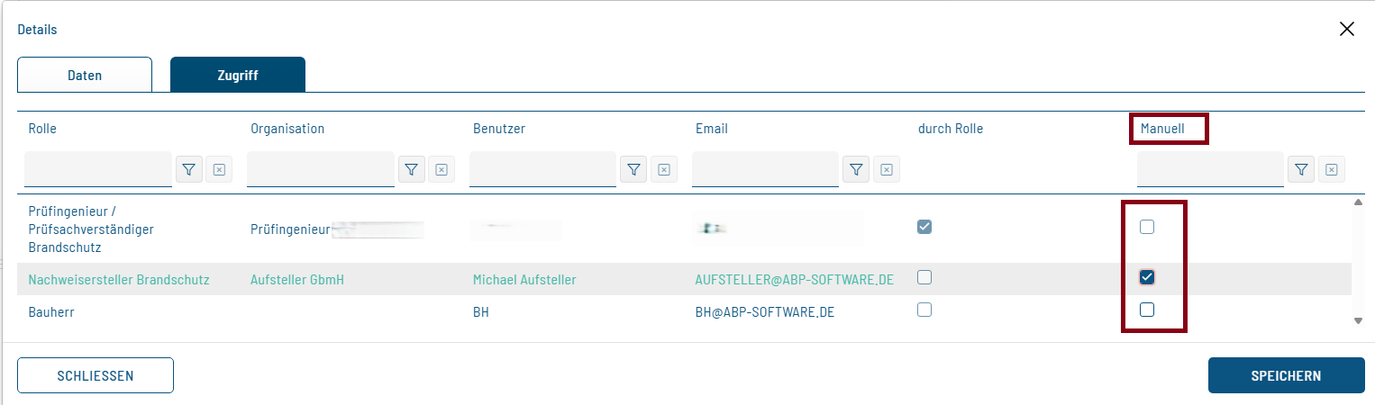Clear the Rolle column filter
Image resolution: width=1375 pixels, height=405 pixels.
pos(218,169)
